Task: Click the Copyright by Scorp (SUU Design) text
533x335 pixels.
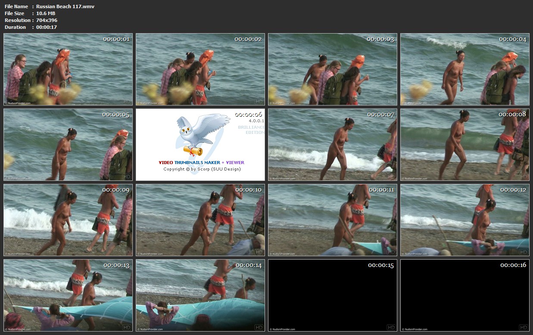Action: (202, 169)
